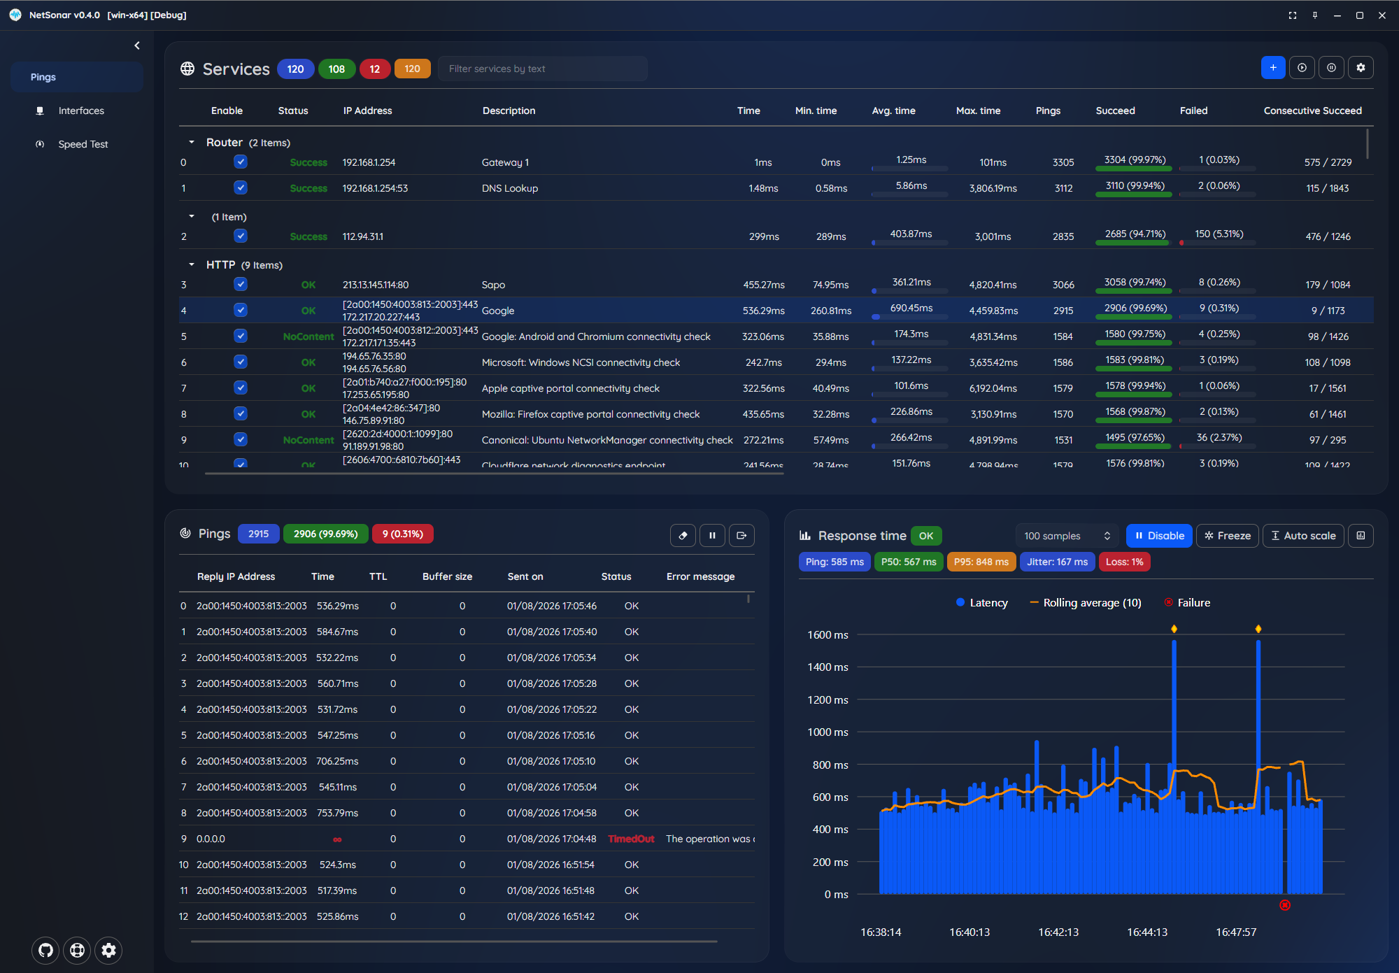
Task: Click the globe icon beside Services
Action: click(x=187, y=69)
